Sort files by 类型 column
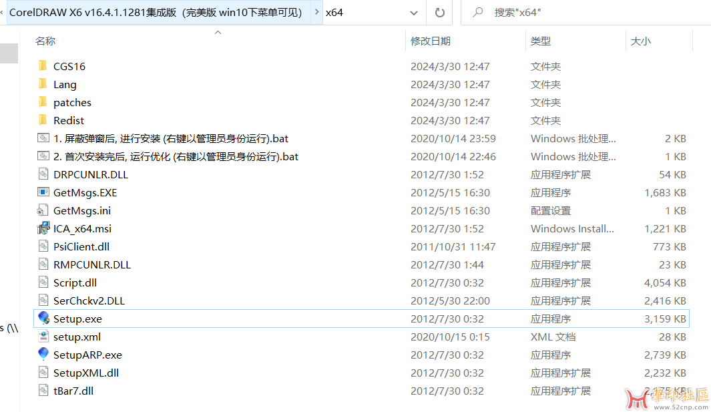This screenshot has width=711, height=412. pos(541,41)
